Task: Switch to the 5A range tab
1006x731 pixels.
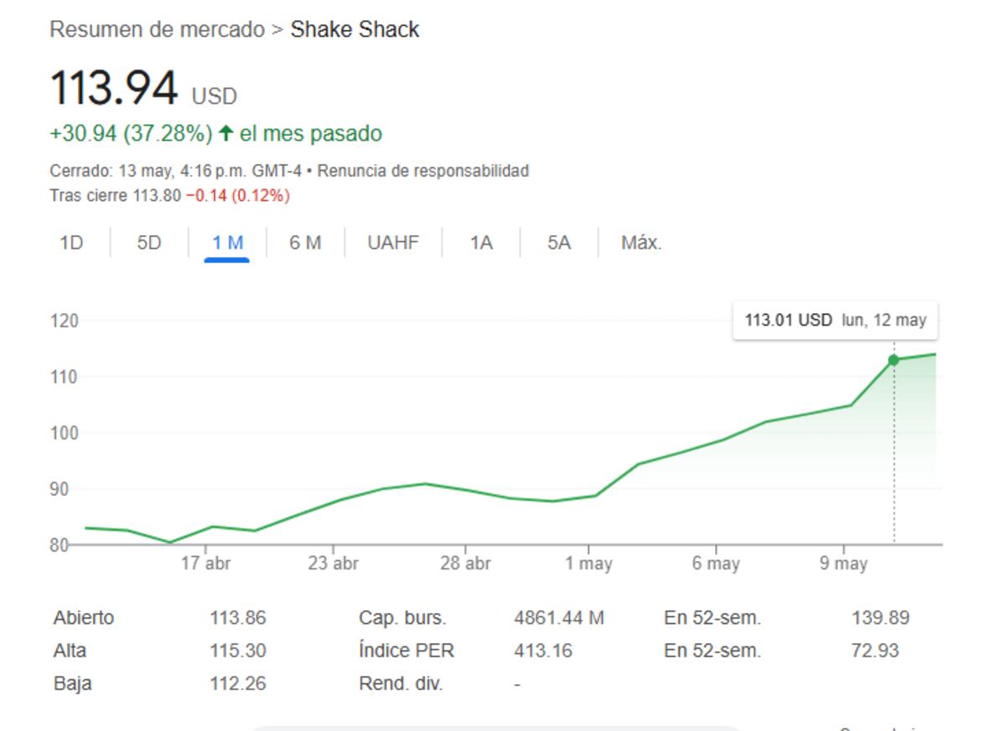Action: (x=559, y=244)
